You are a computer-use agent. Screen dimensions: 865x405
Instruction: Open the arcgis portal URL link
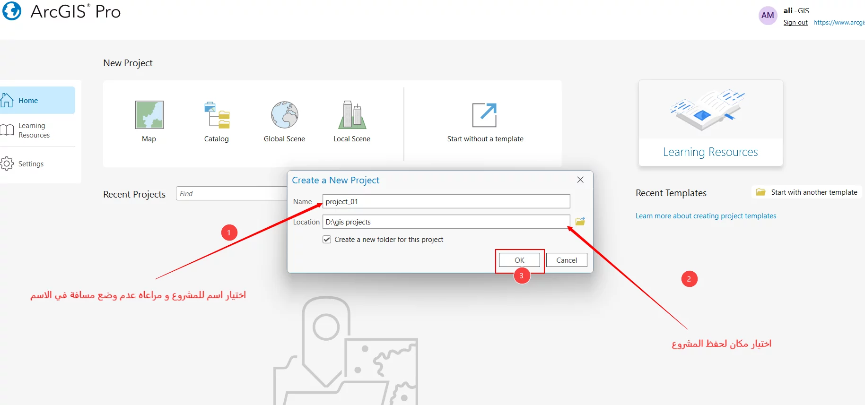click(839, 22)
